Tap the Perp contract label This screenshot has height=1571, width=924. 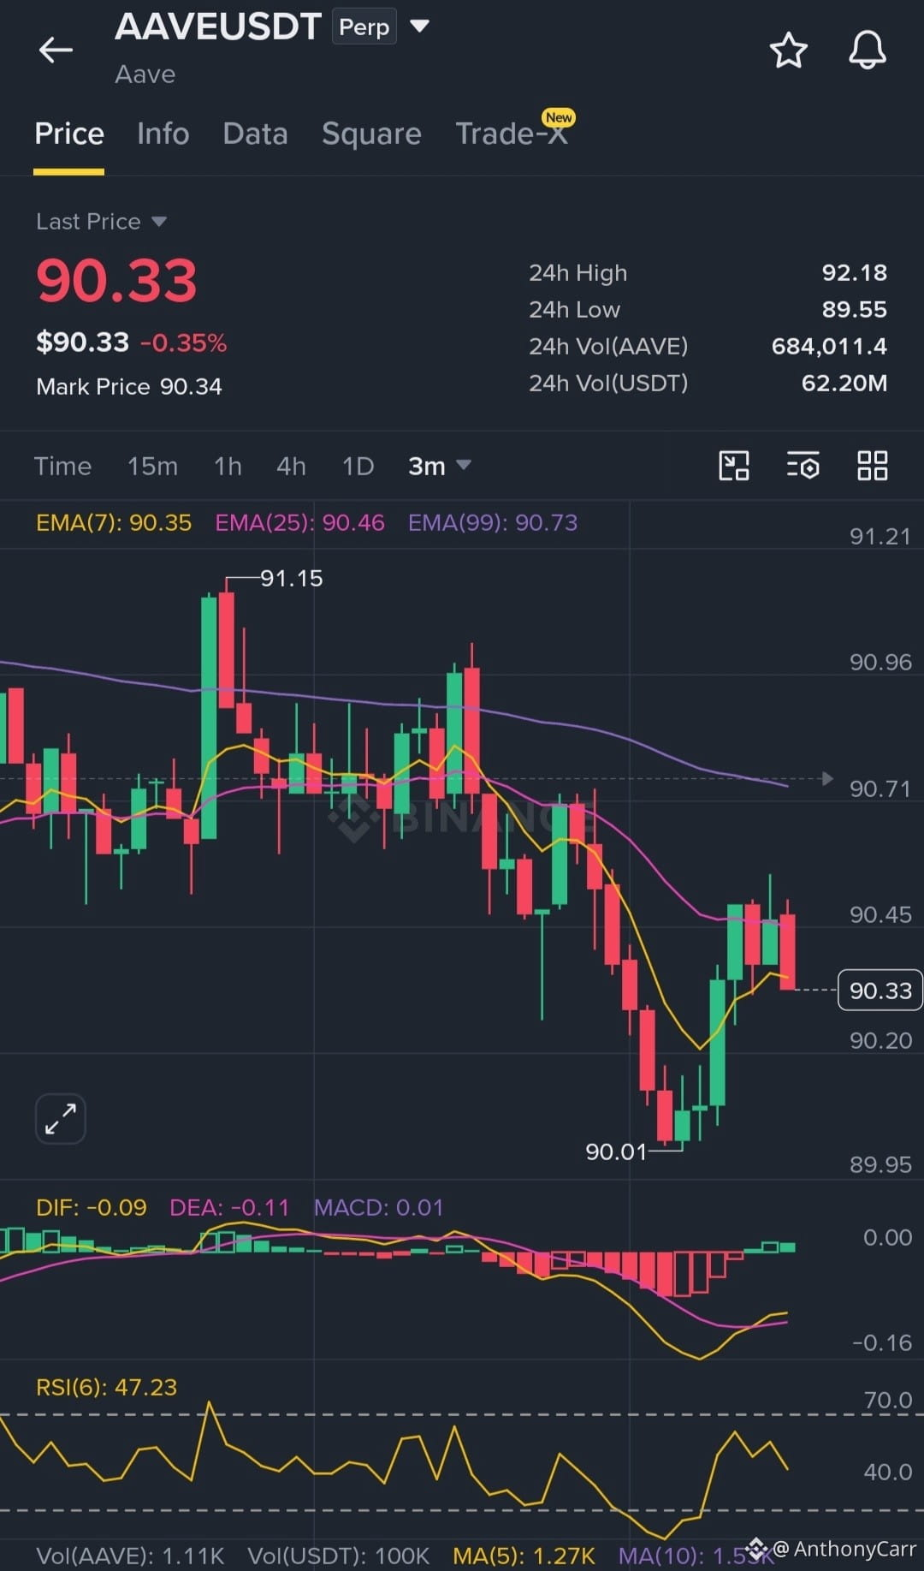[x=364, y=27]
